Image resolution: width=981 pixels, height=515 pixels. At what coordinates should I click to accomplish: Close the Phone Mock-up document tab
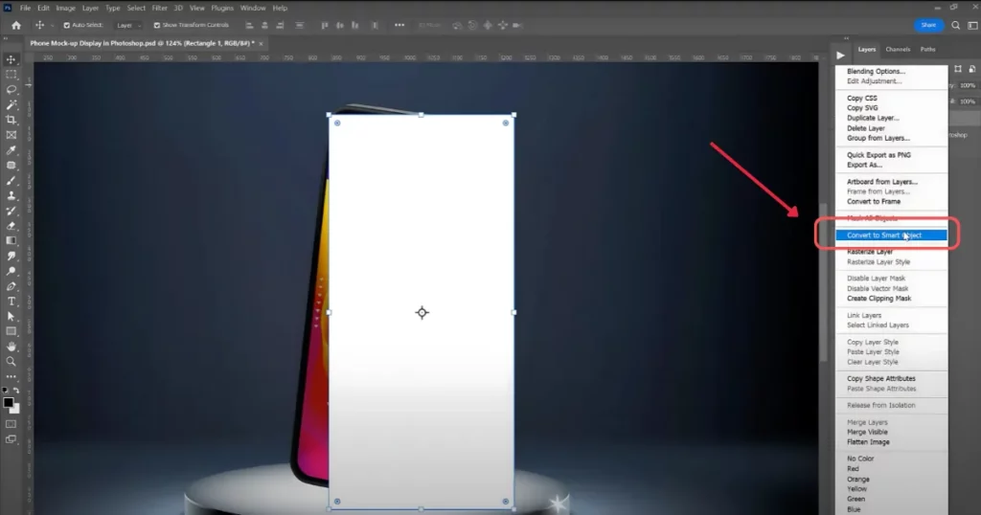pos(261,44)
